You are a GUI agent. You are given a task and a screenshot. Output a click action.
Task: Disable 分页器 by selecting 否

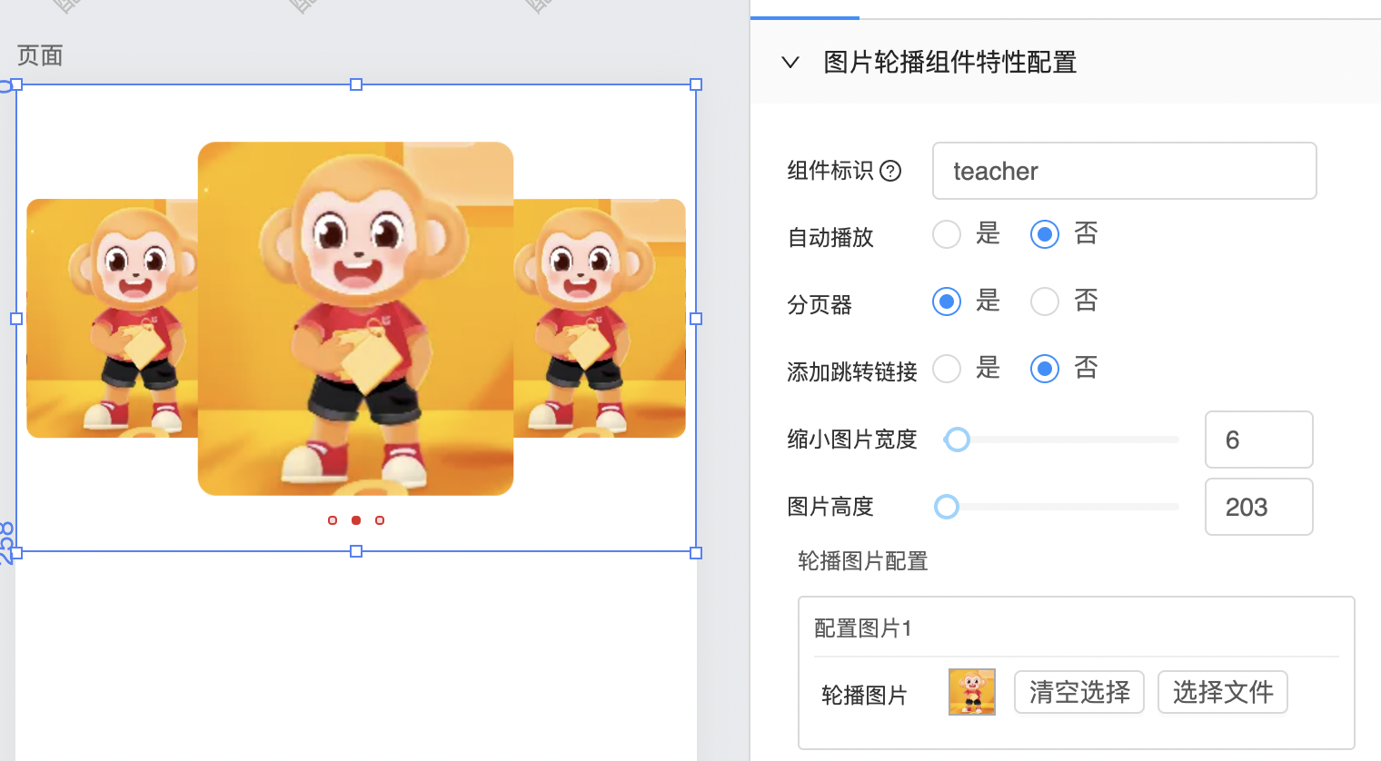point(1045,301)
